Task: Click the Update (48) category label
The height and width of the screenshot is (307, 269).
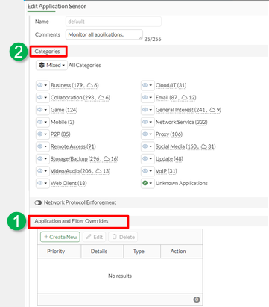Action: [x=169, y=158]
